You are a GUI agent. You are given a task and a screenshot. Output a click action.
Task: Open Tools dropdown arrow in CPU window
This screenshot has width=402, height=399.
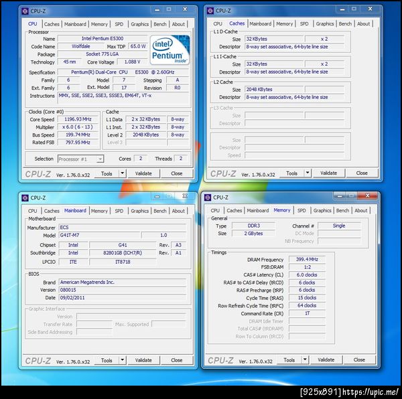coord(123,173)
